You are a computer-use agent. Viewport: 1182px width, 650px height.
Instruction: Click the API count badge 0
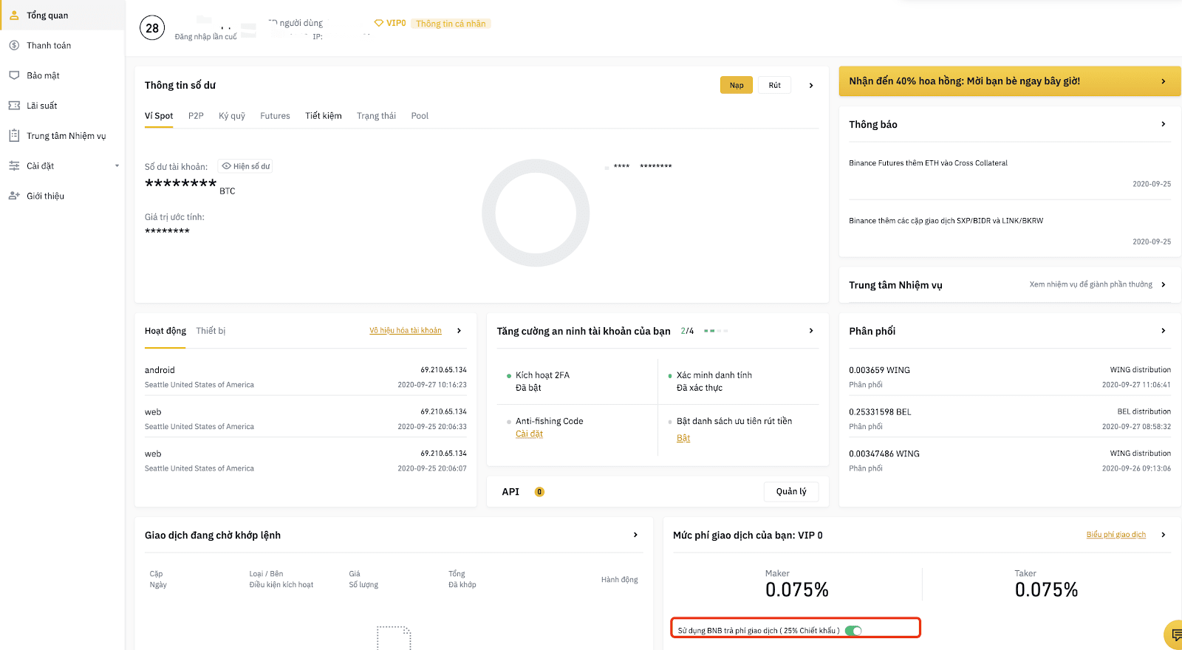coord(539,492)
